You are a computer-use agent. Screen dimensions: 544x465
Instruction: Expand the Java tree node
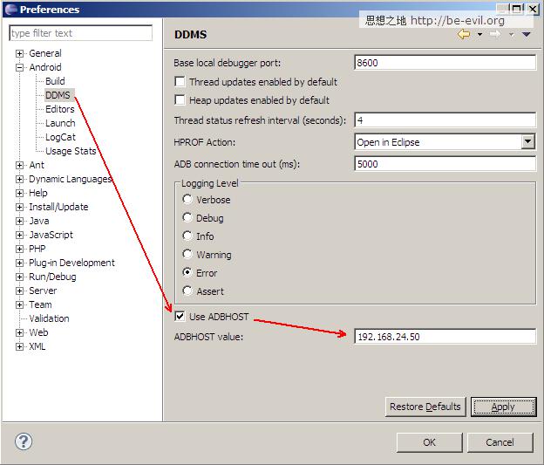point(19,221)
